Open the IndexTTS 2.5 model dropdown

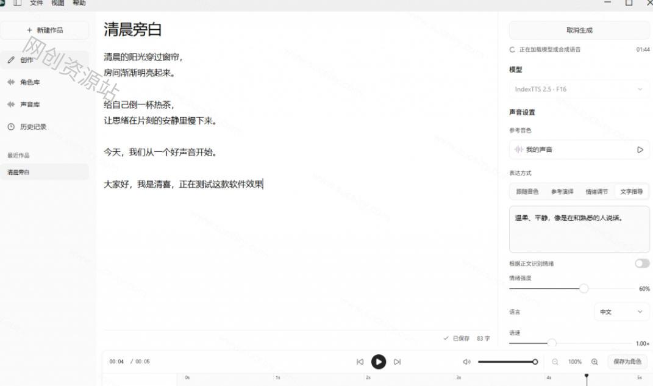579,89
